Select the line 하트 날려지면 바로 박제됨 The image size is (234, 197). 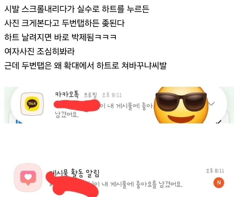[61, 37]
